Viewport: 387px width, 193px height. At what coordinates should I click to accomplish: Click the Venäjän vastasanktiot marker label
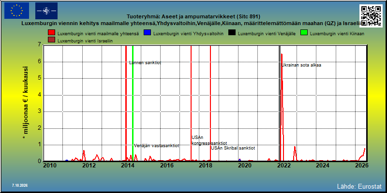[x=156, y=146]
